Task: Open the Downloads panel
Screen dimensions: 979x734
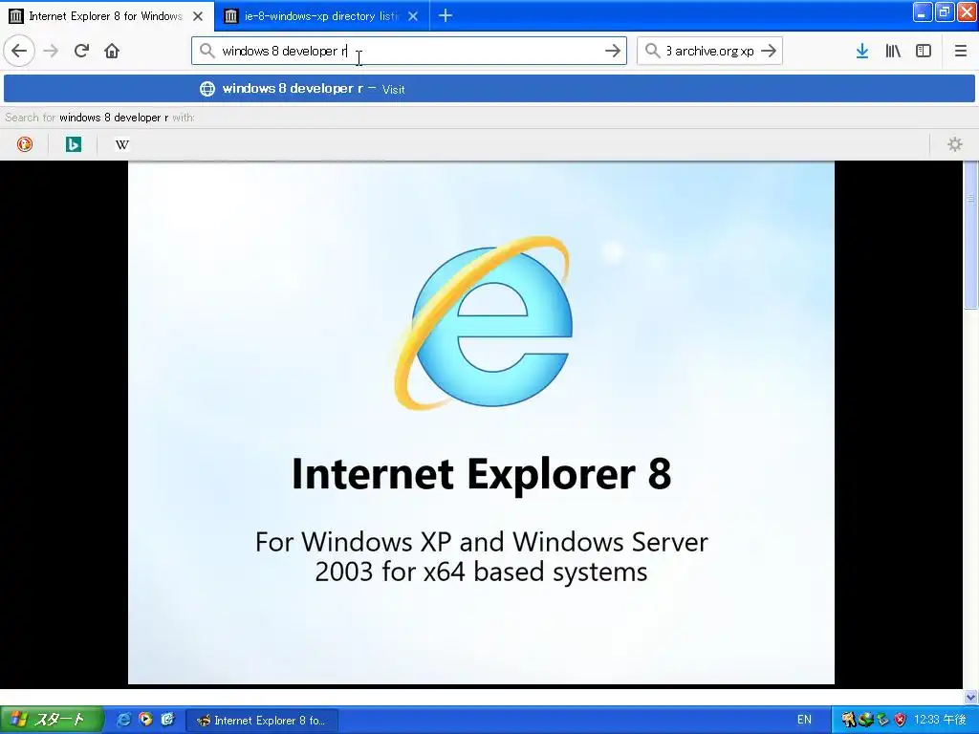Action: tap(862, 51)
